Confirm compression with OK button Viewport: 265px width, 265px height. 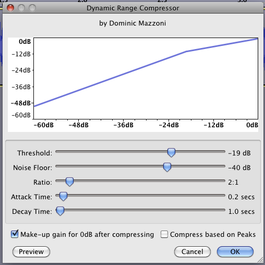click(235, 251)
